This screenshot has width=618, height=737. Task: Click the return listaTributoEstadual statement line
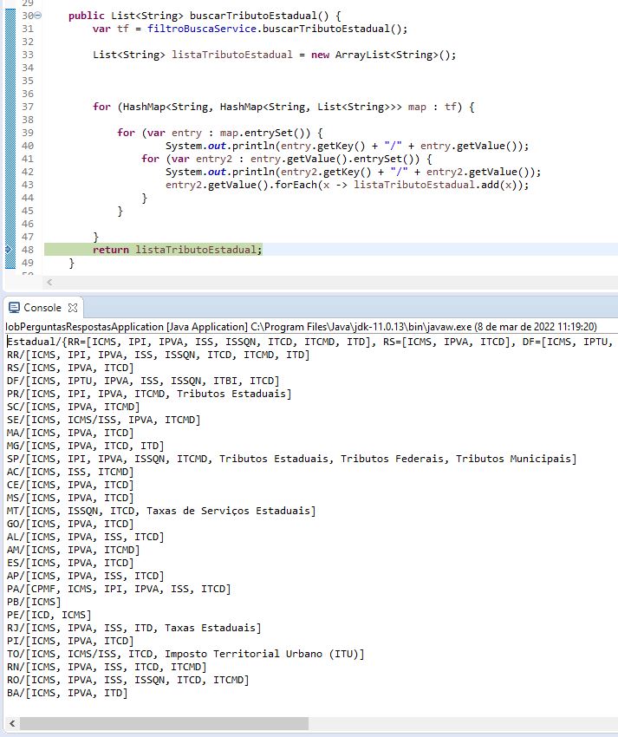[x=177, y=250]
